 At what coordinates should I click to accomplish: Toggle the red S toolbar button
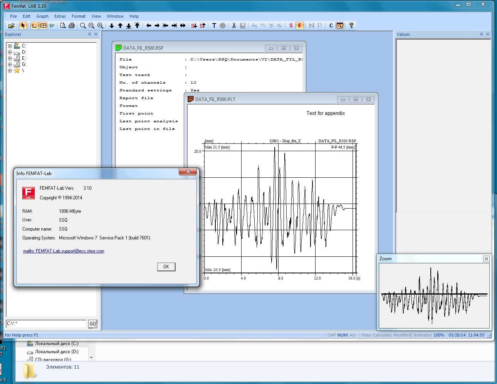tap(291, 26)
